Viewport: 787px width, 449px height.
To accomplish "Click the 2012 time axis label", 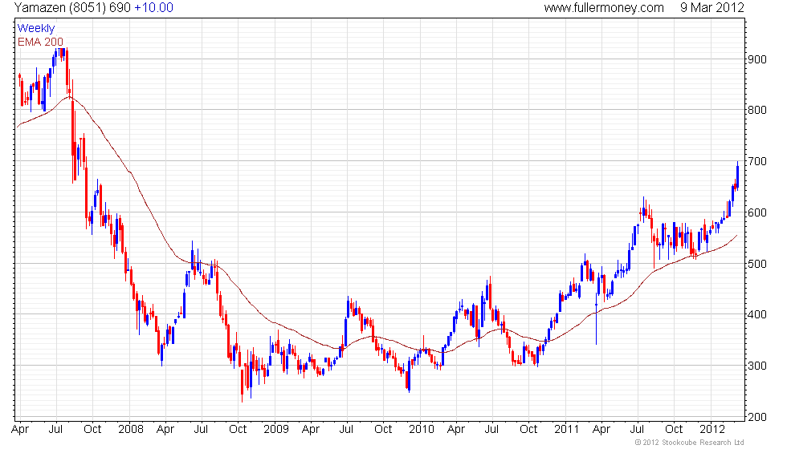I will coord(712,429).
